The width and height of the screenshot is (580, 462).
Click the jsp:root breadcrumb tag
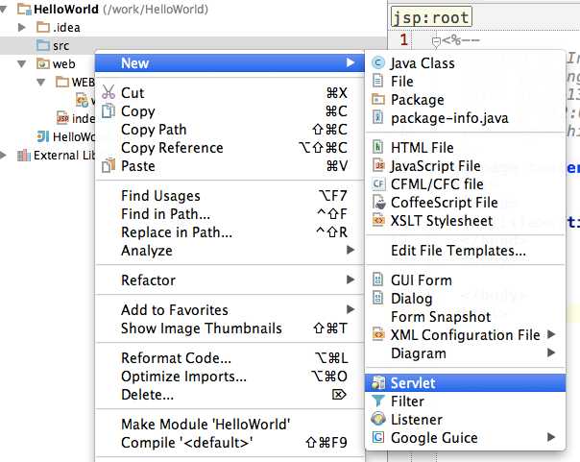431,17
